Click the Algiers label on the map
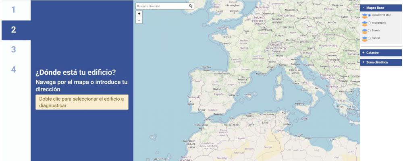Image resolution: width=403 pixels, height=161 pixels. pos(250,116)
